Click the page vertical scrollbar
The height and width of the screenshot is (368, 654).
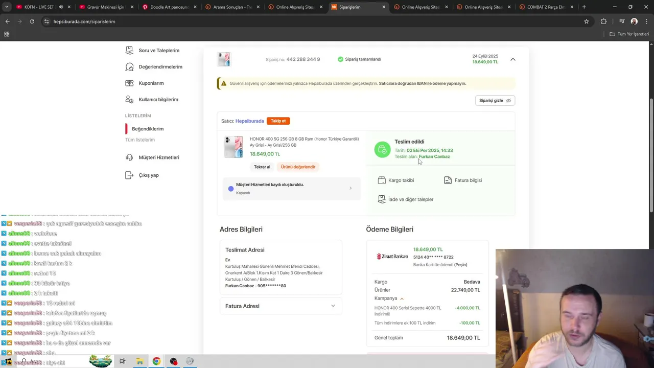651,155
